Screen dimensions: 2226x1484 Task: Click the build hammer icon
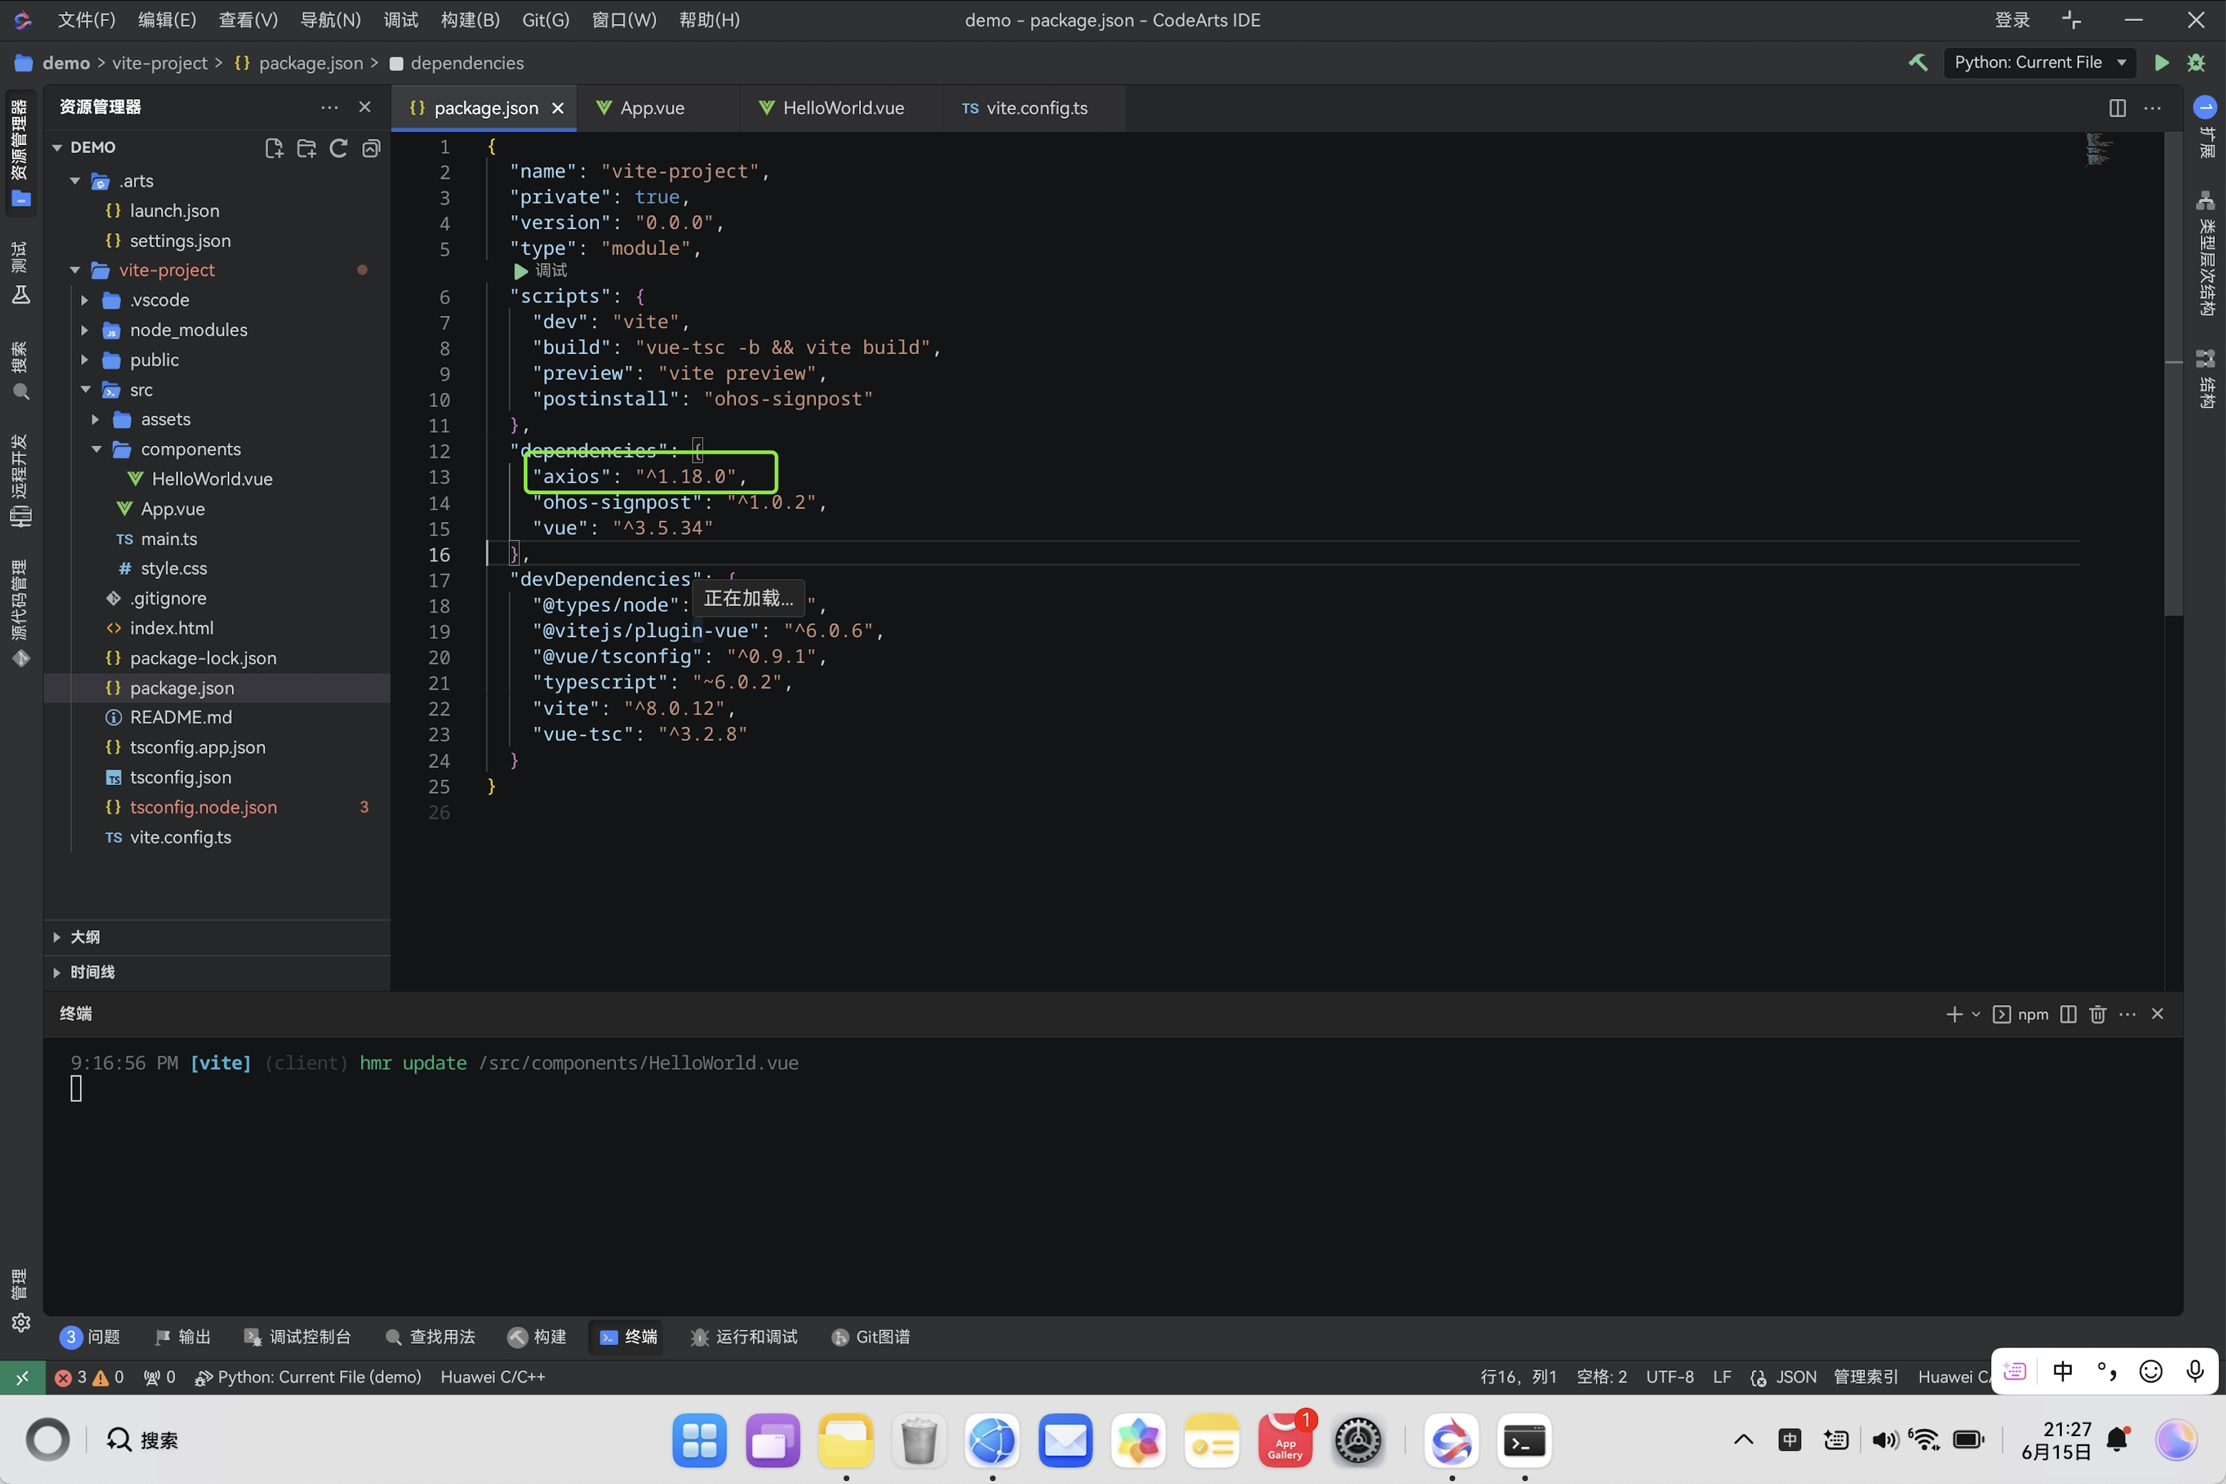pos(1919,63)
